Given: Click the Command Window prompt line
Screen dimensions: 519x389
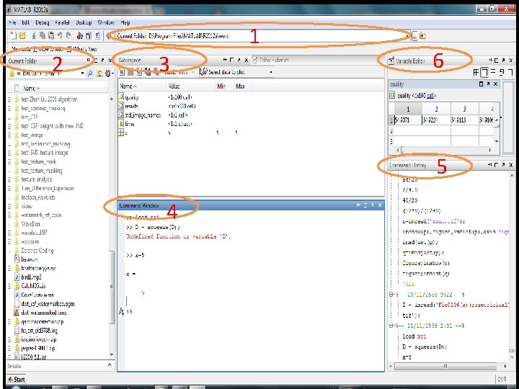Looking at the screenshot, I should pyautogui.click(x=255, y=312).
